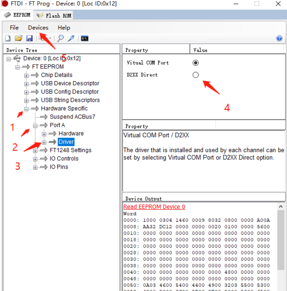Image resolution: width=287 pixels, height=291 pixels.
Task: Minimize the FT Prog window
Action: (236, 4)
